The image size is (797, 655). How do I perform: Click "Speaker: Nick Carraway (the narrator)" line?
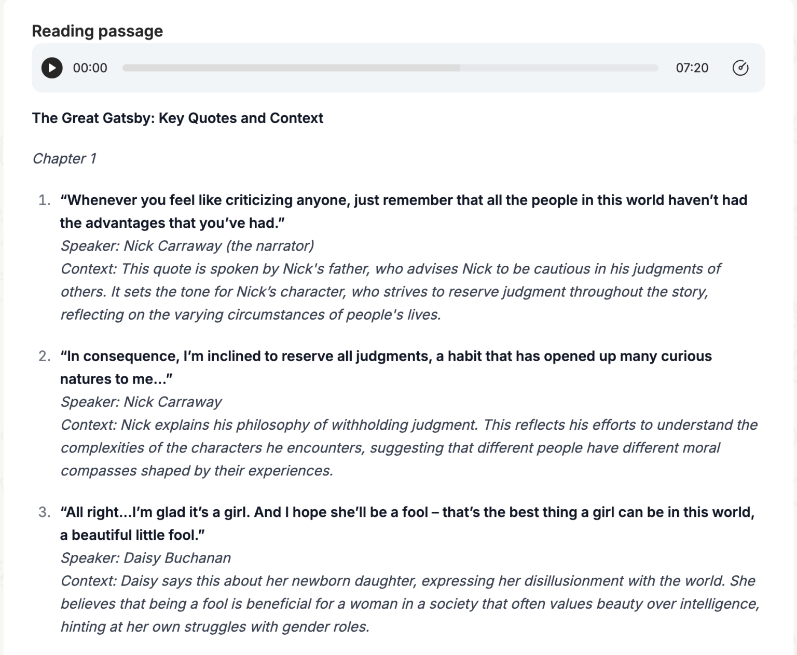pyautogui.click(x=187, y=246)
